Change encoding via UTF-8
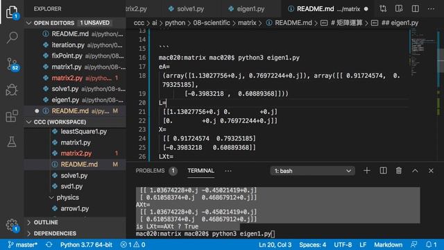The height and width of the screenshot is (250, 444). click(343, 244)
